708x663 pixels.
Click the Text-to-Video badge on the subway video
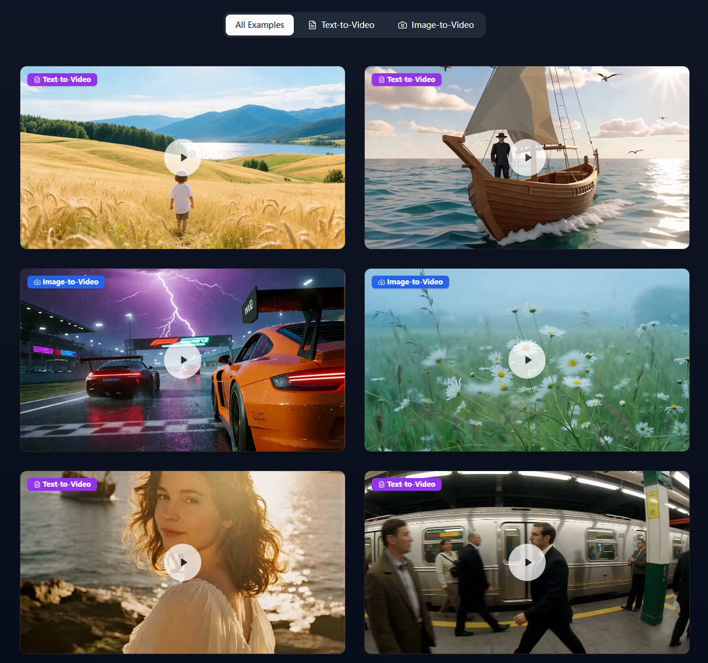[407, 484]
